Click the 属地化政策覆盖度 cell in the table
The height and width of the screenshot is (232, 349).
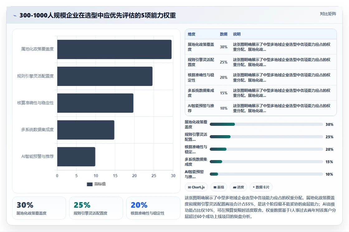(201, 47)
